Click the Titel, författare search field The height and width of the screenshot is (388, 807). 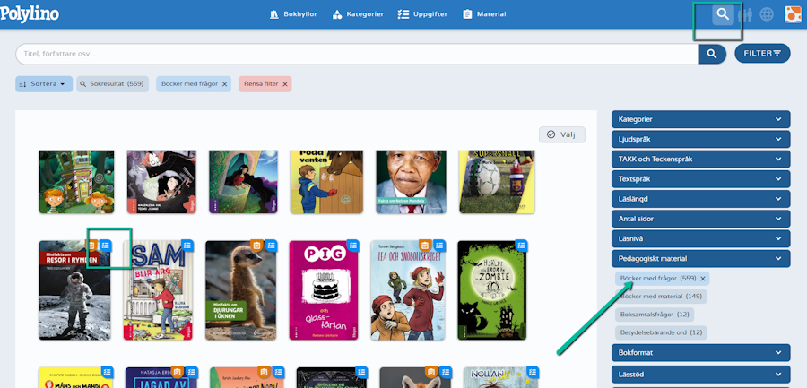click(x=357, y=54)
